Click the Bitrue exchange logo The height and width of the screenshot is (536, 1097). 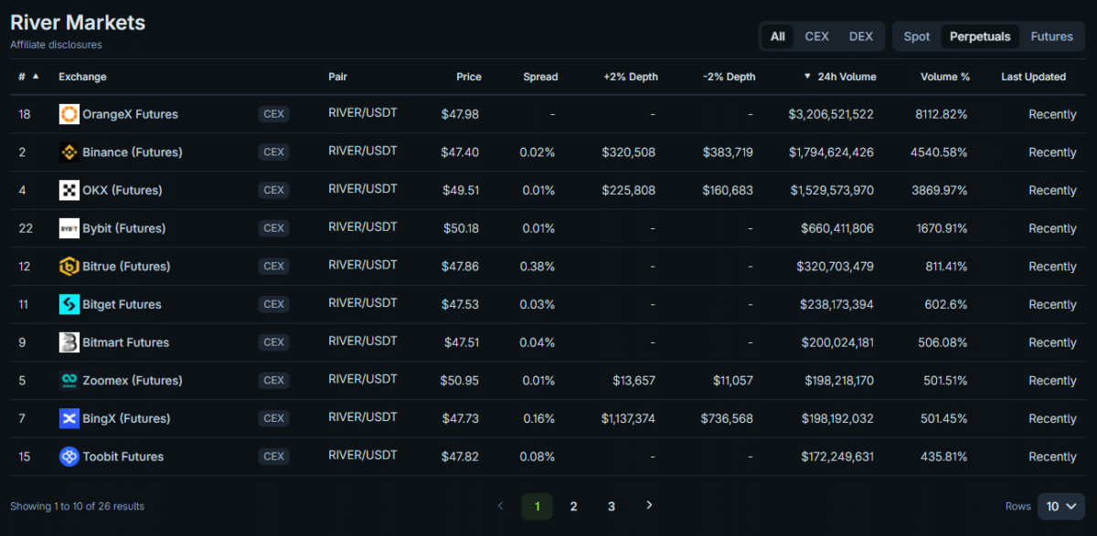coord(69,266)
